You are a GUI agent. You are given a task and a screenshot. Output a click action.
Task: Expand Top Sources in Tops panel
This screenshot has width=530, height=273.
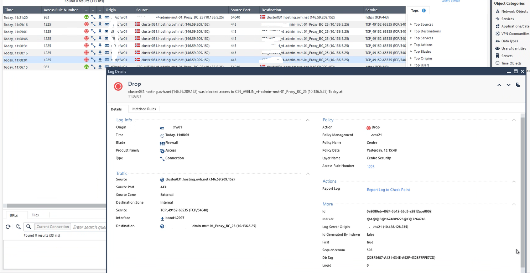[x=423, y=25]
